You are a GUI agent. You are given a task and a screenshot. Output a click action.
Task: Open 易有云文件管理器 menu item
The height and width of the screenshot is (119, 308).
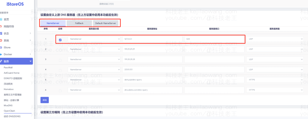13,95
